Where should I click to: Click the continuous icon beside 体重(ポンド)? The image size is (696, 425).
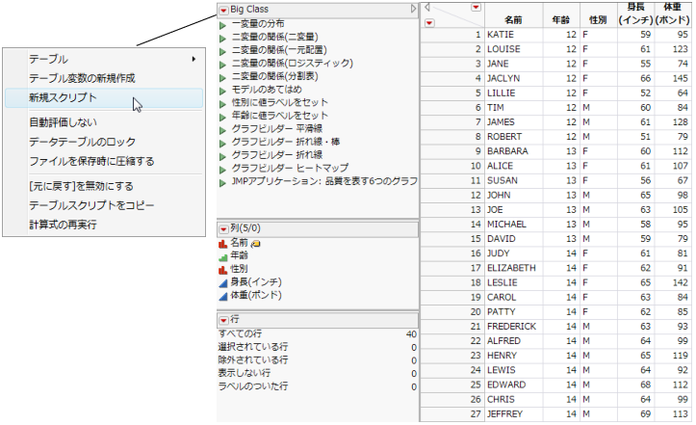coord(223,296)
